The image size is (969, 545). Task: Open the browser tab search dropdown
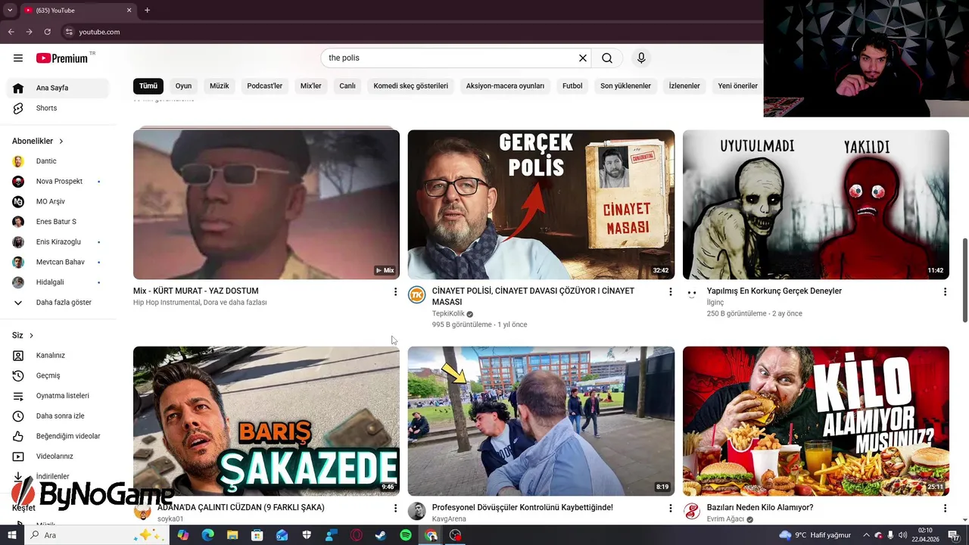tap(10, 10)
